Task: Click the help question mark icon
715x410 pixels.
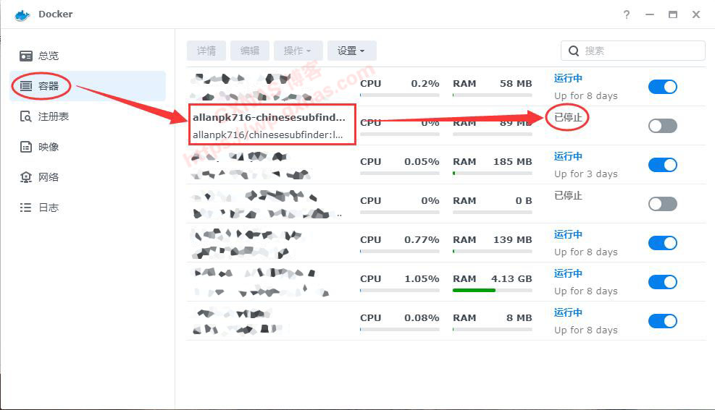Action: [627, 14]
